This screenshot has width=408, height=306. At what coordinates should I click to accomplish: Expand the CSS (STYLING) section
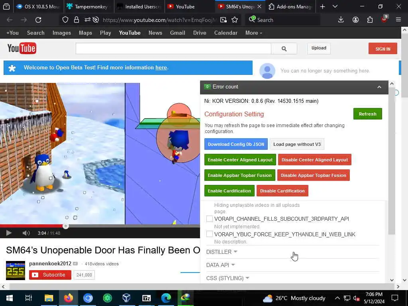[228, 278]
